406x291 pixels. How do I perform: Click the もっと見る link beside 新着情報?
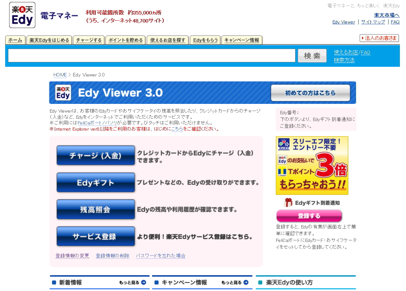[x=129, y=283]
